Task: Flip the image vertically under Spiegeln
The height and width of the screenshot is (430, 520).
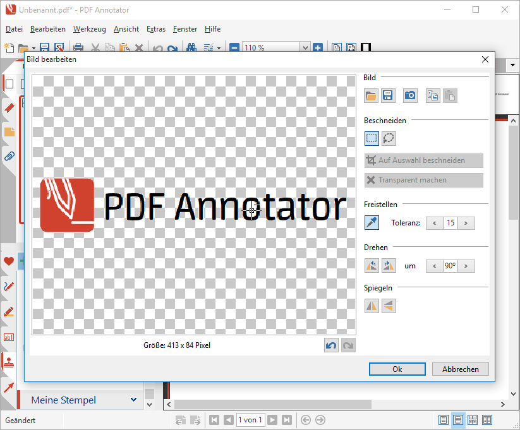Action: (x=389, y=306)
